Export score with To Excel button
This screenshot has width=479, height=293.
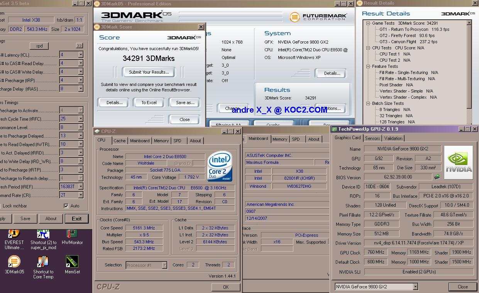(x=149, y=103)
